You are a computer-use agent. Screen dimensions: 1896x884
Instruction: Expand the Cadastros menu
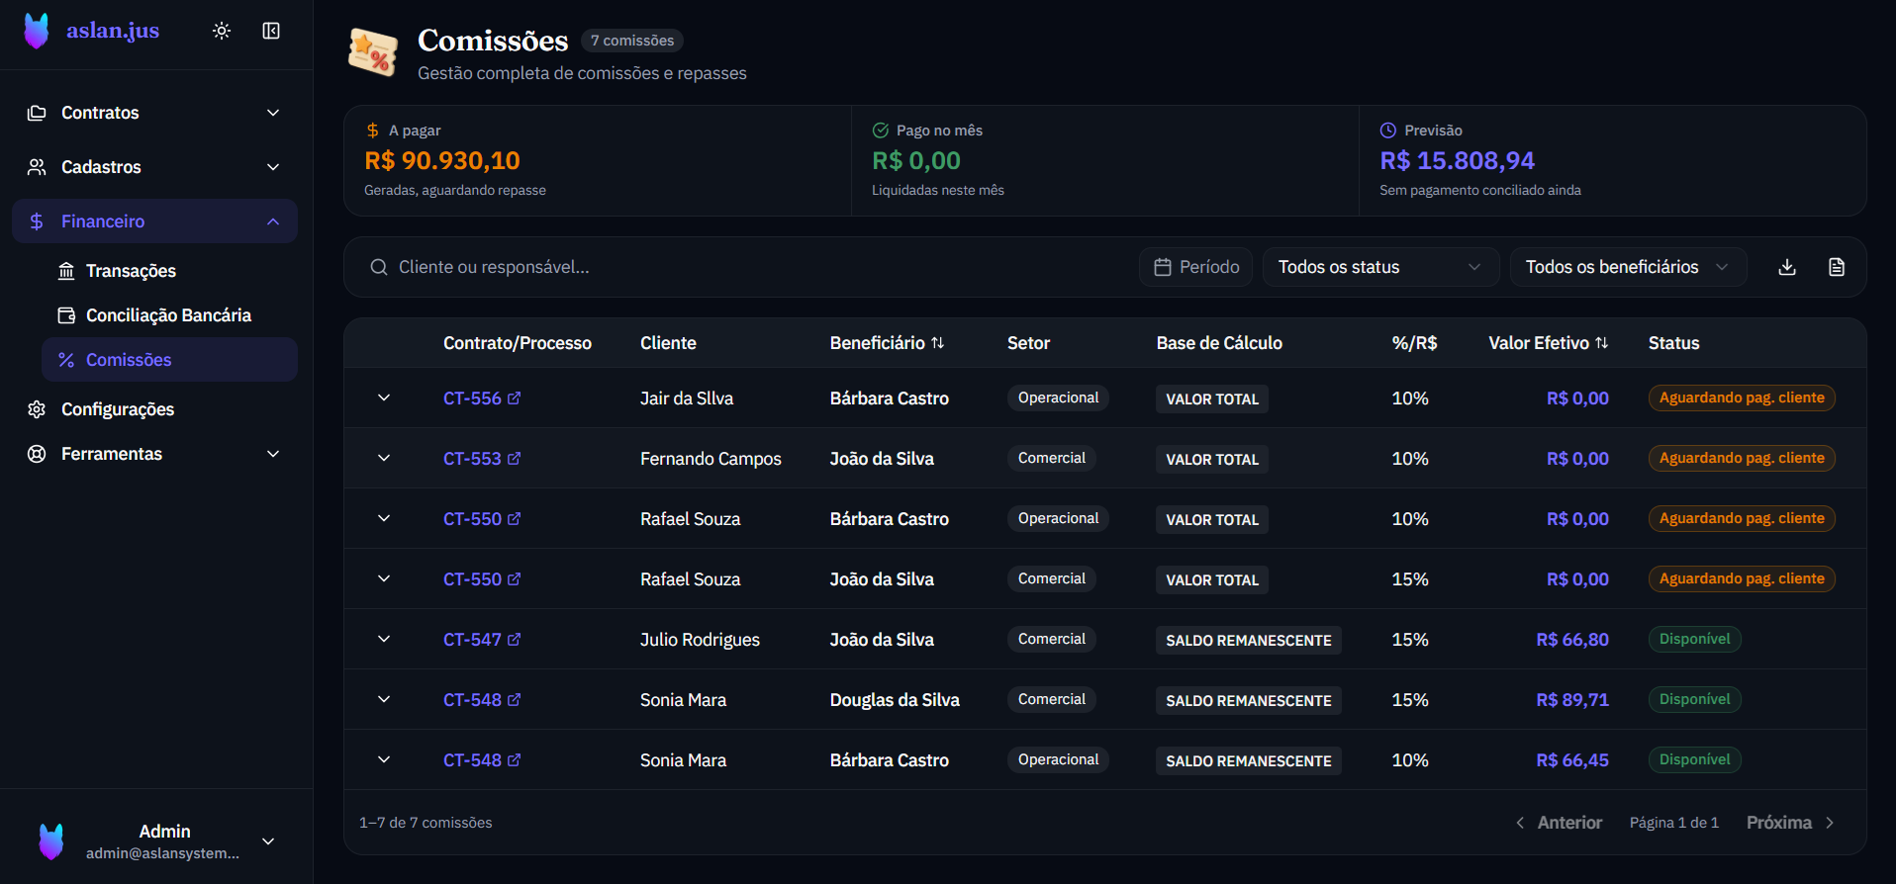pos(156,167)
